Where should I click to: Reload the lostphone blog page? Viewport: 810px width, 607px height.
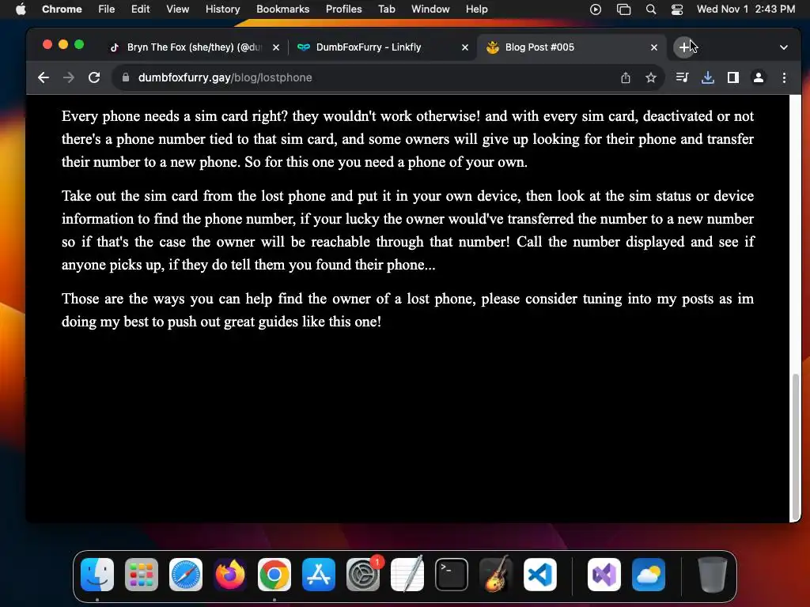[x=94, y=77]
